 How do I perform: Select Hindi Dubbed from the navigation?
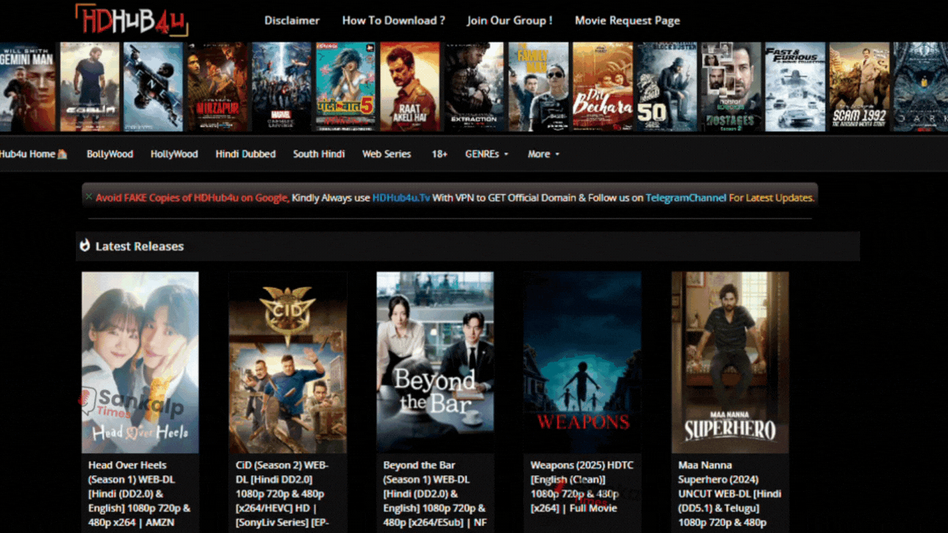(x=246, y=154)
